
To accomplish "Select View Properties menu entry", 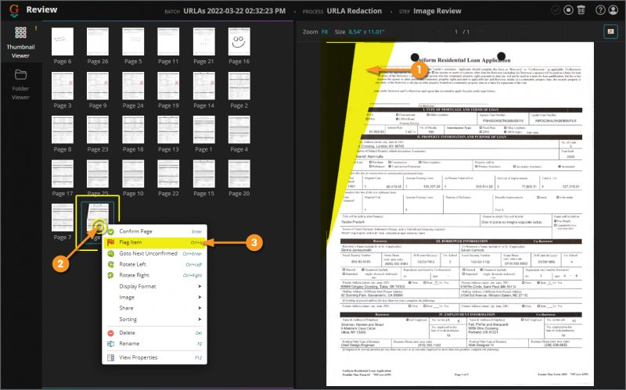I will 154,357.
